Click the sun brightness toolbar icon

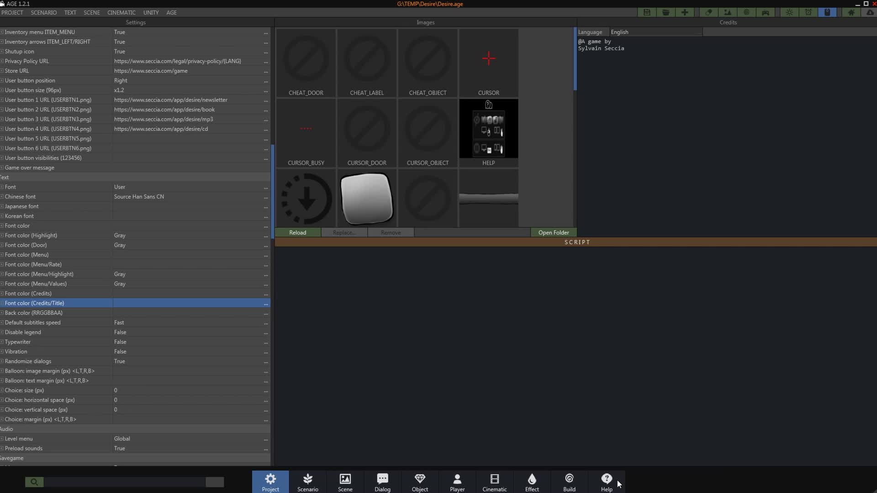tap(789, 12)
